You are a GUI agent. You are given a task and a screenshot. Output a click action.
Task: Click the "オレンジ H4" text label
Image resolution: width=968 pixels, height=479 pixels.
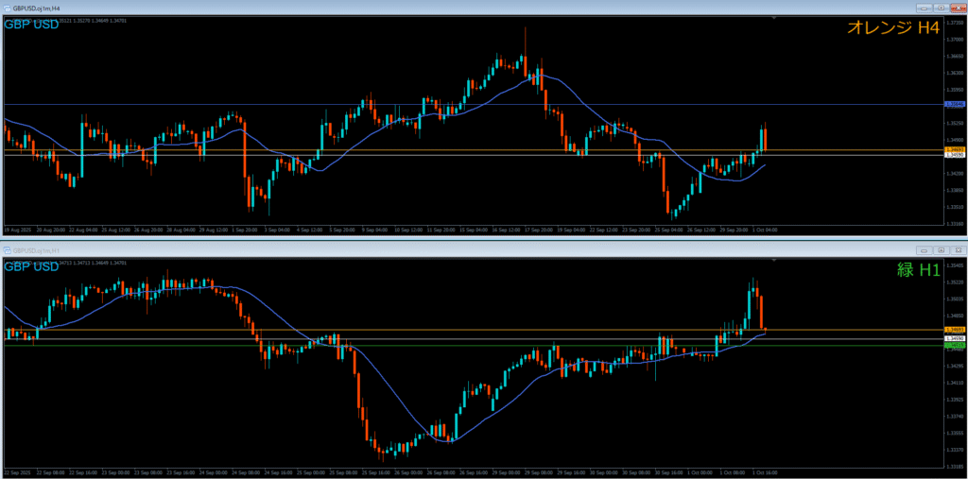point(891,28)
